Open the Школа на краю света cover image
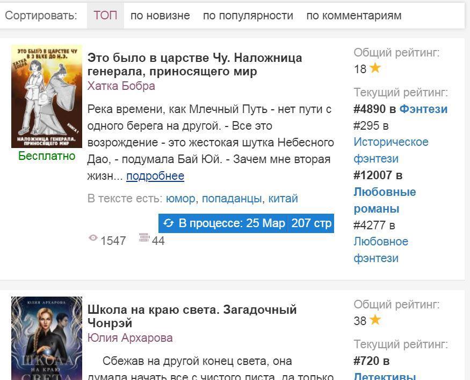 click(46, 338)
